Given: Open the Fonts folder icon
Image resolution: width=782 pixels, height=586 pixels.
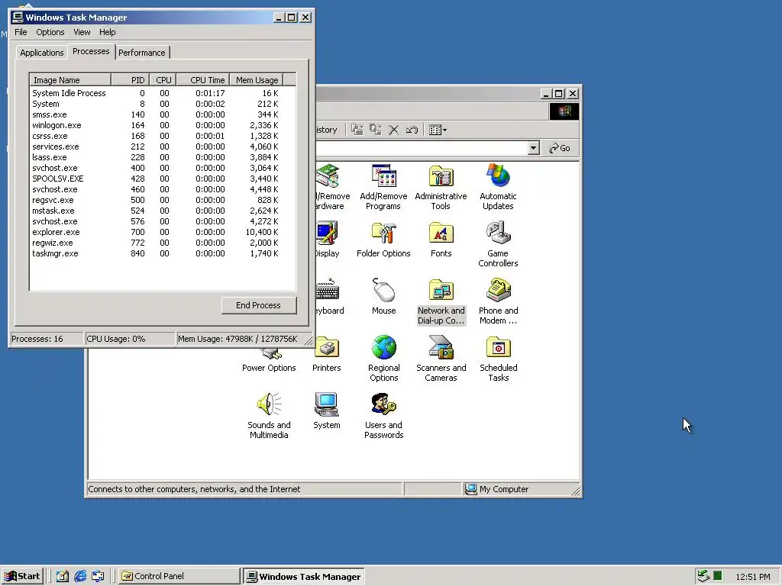Looking at the screenshot, I should point(441,239).
